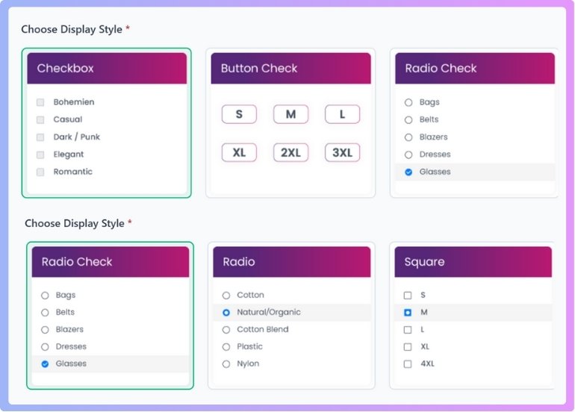This screenshot has width=575, height=412.
Task: Select the S size button
Action: (239, 114)
